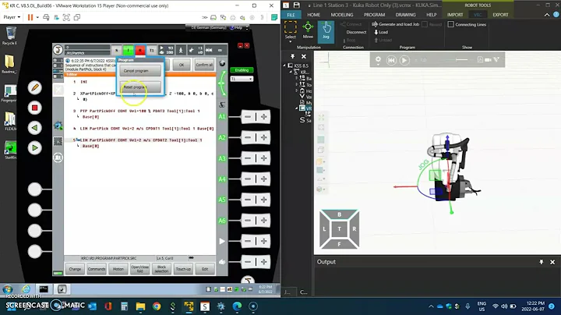561x315 pixels.
Task: Switch to the EXPORT robot tools tab
Action: click(500, 15)
